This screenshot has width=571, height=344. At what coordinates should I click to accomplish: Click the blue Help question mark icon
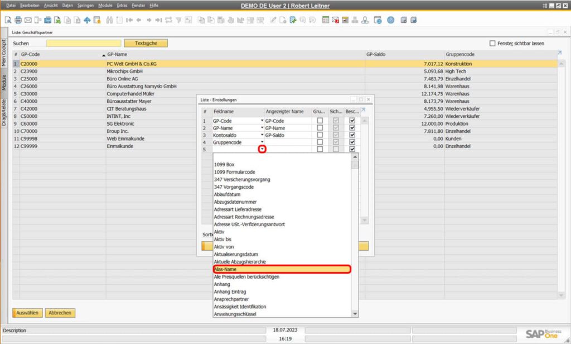click(x=391, y=20)
